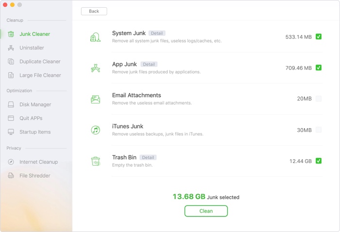The image size is (340, 232).
Task: Open Detail for System Junk
Action: click(157, 33)
